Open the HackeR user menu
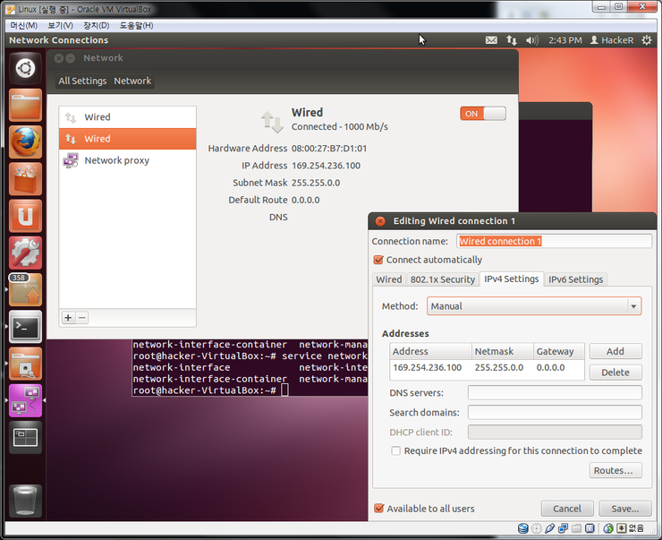Image resolution: width=662 pixels, height=540 pixels. [612, 40]
